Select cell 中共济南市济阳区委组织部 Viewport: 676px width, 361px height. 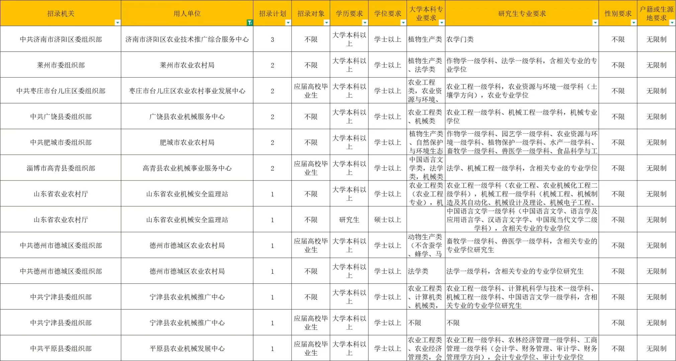point(61,39)
